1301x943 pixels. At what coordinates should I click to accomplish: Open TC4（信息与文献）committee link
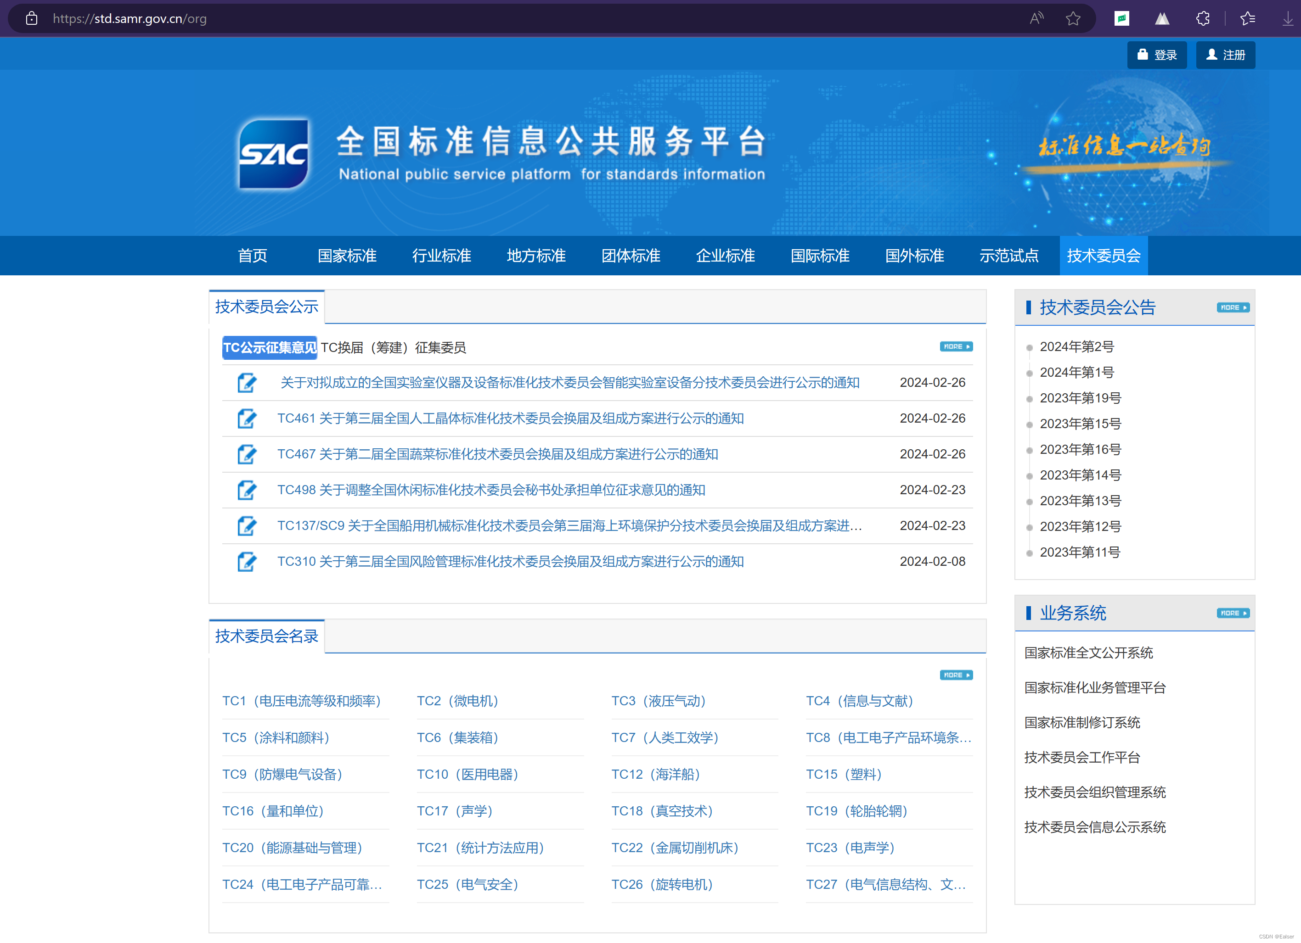pos(859,701)
